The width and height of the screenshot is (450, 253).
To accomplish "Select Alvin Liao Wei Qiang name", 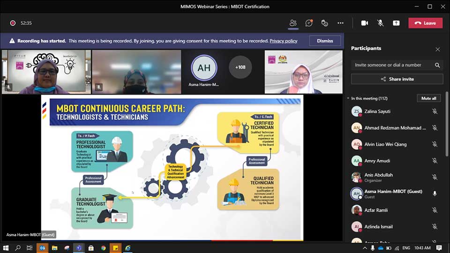I will coord(385,144).
